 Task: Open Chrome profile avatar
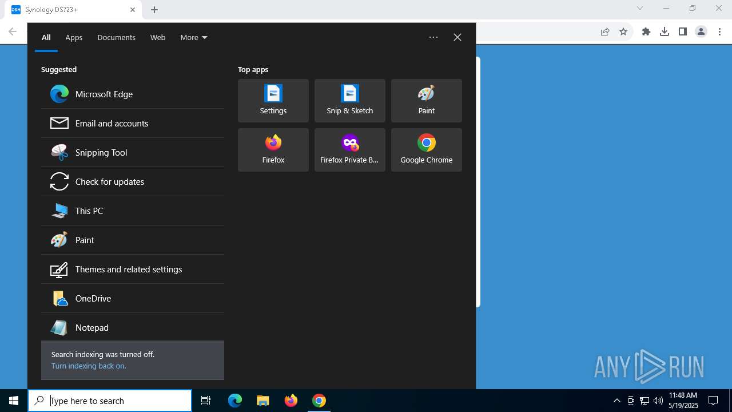pos(701,31)
